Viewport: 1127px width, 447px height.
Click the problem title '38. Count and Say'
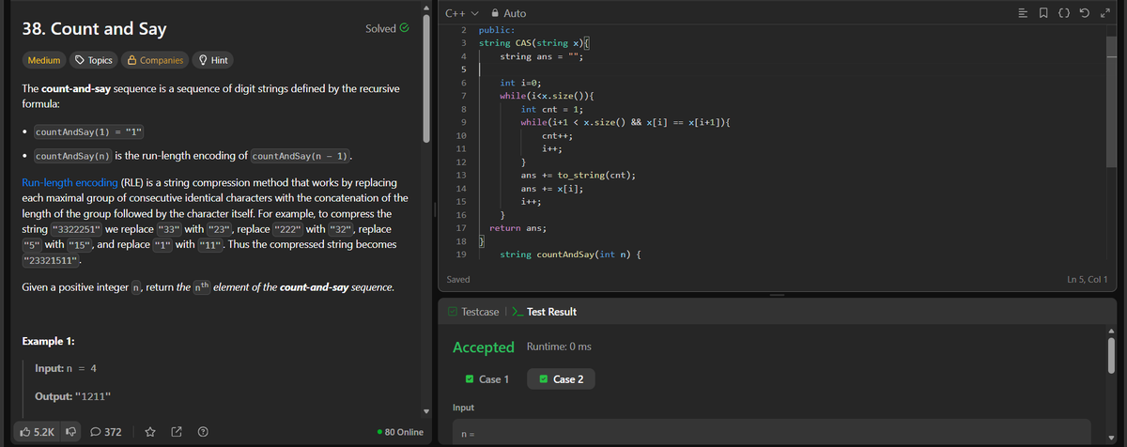coord(94,29)
